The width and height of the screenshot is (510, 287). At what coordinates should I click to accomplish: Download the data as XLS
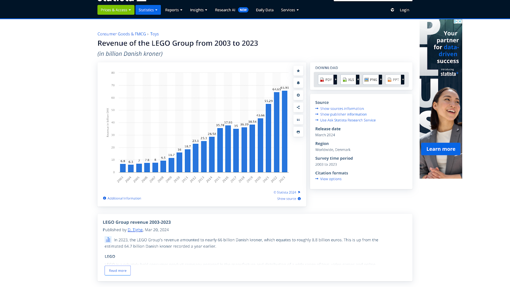click(x=348, y=80)
